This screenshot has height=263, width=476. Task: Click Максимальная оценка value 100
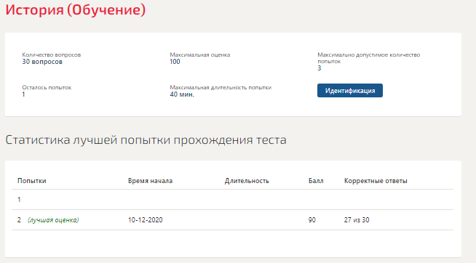pos(175,62)
